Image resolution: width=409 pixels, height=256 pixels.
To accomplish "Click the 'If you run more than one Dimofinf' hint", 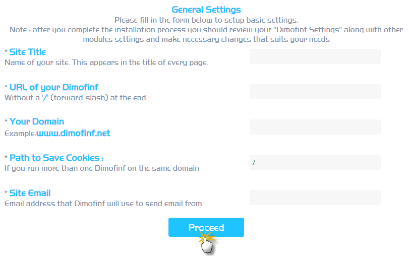I will [x=102, y=168].
